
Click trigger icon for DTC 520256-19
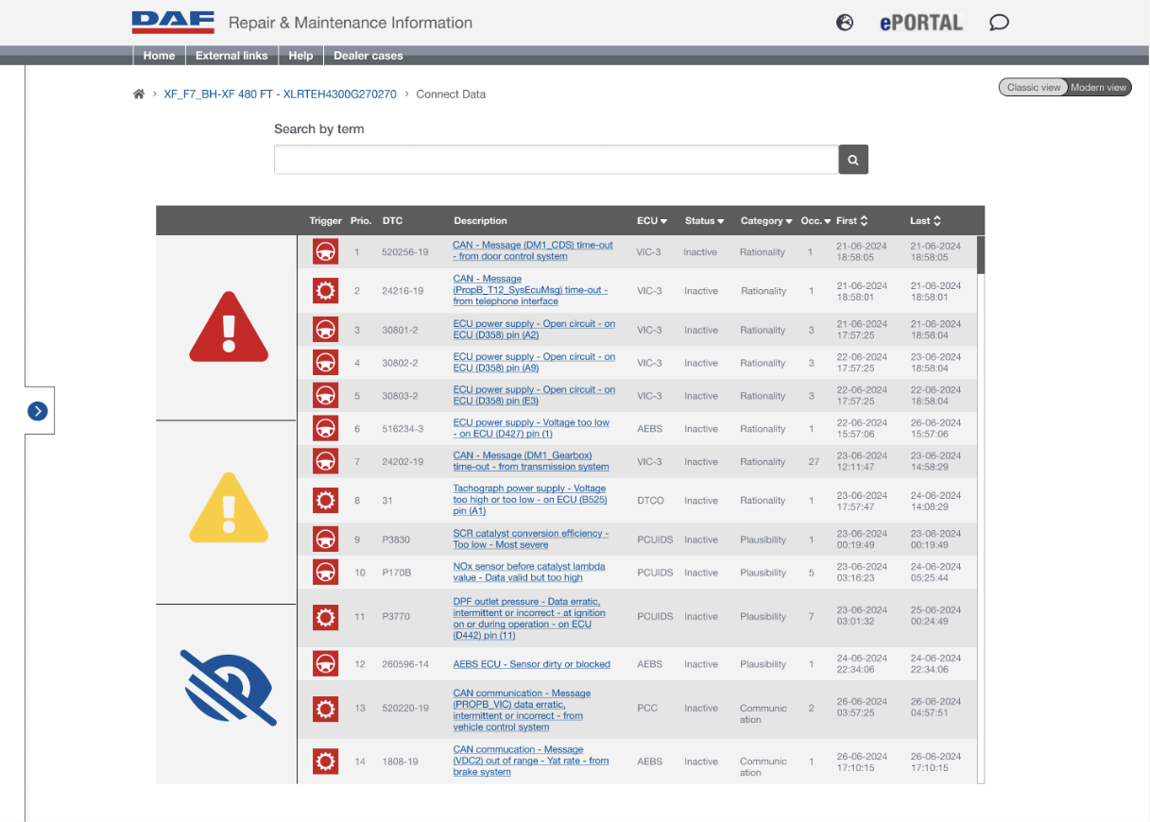[325, 252]
